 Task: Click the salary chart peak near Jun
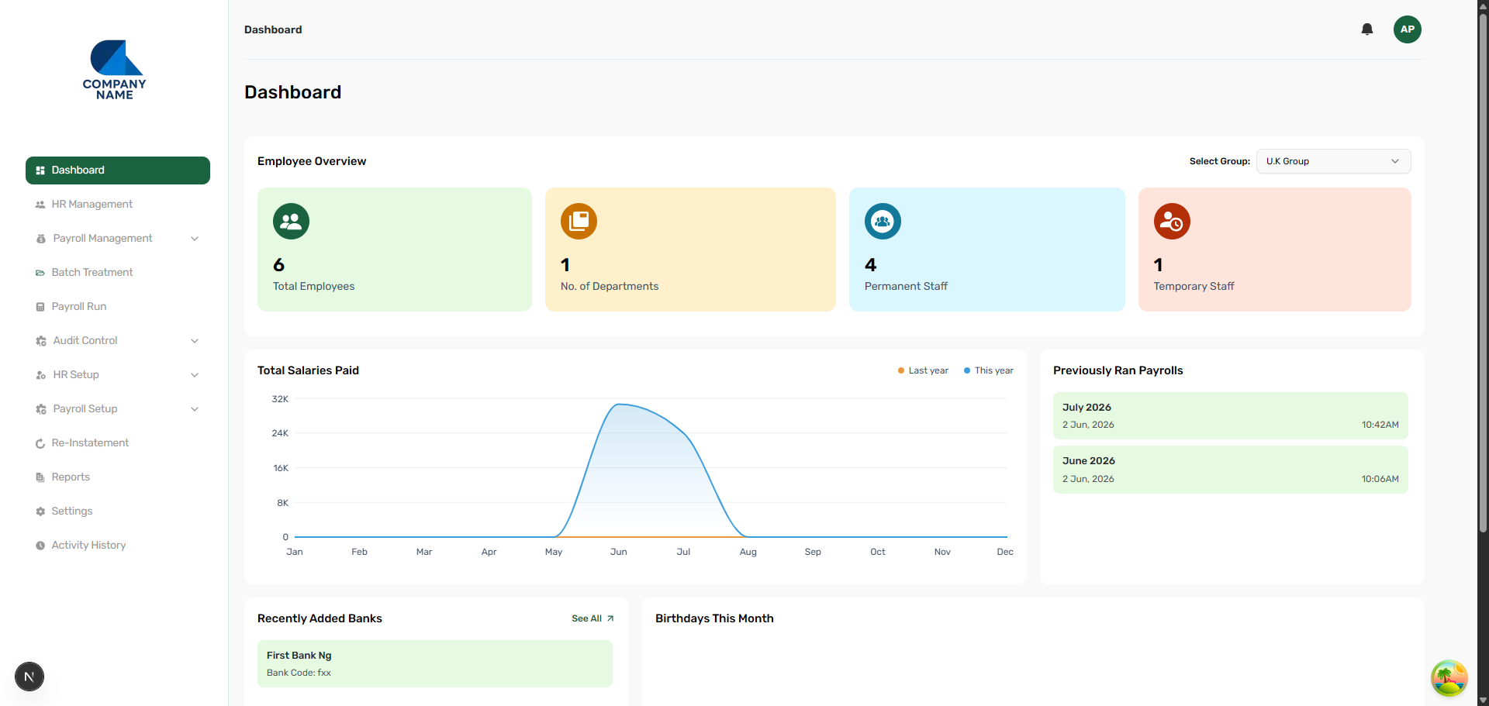click(x=619, y=405)
